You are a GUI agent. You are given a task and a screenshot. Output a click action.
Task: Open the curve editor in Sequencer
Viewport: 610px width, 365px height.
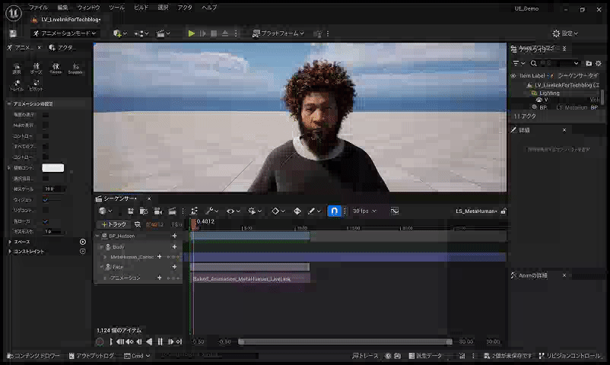pyautogui.click(x=395, y=211)
